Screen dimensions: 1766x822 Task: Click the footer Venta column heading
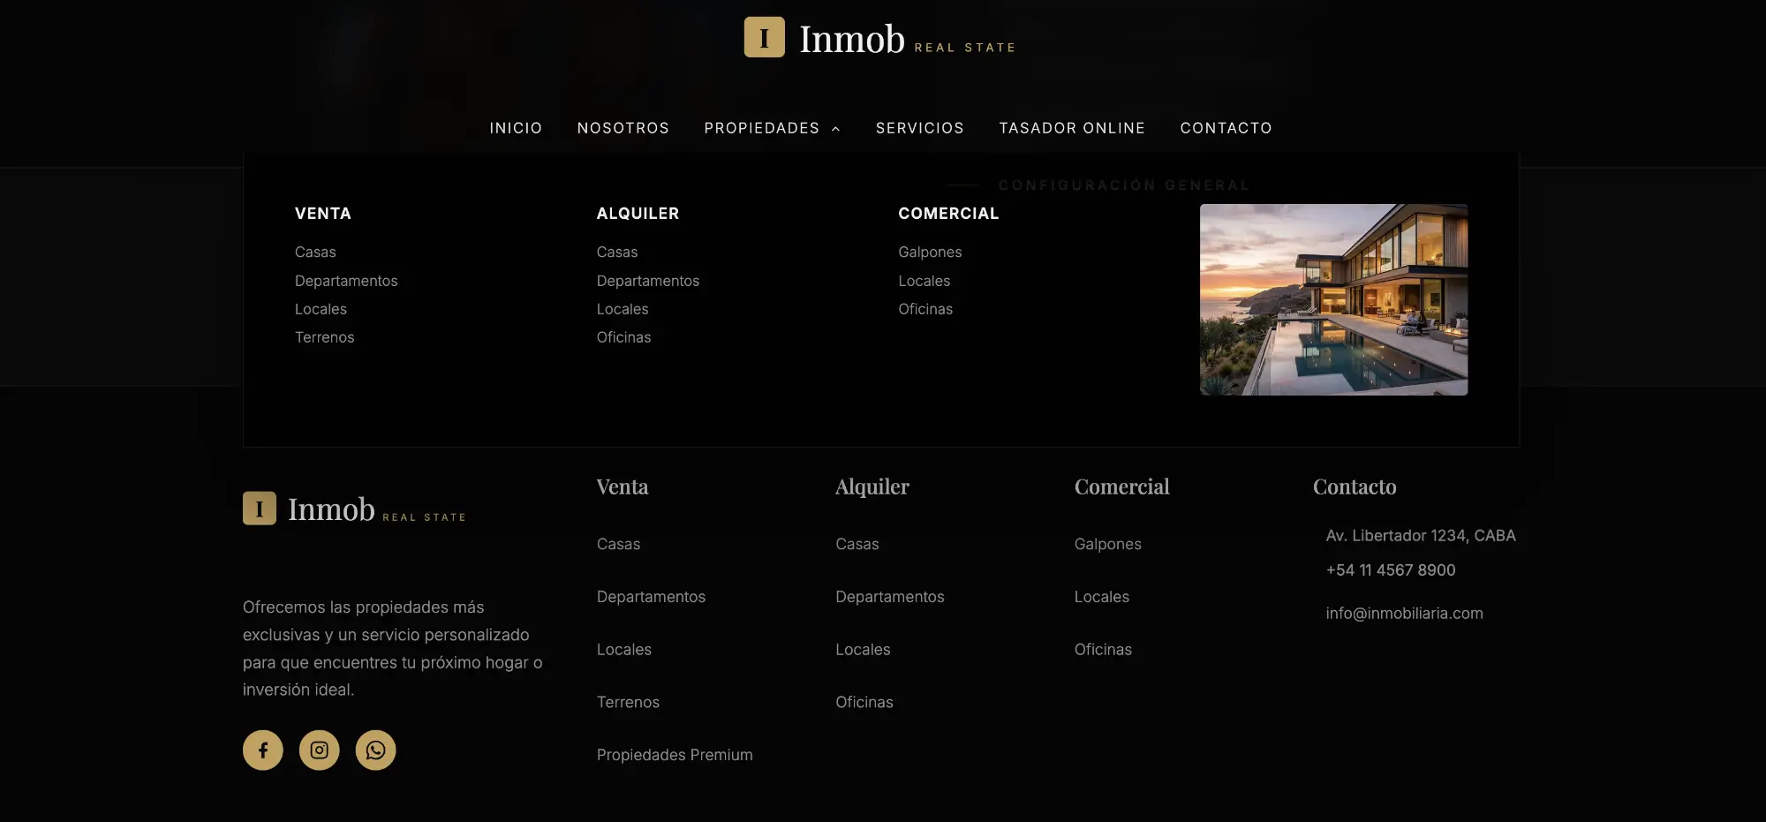point(623,486)
